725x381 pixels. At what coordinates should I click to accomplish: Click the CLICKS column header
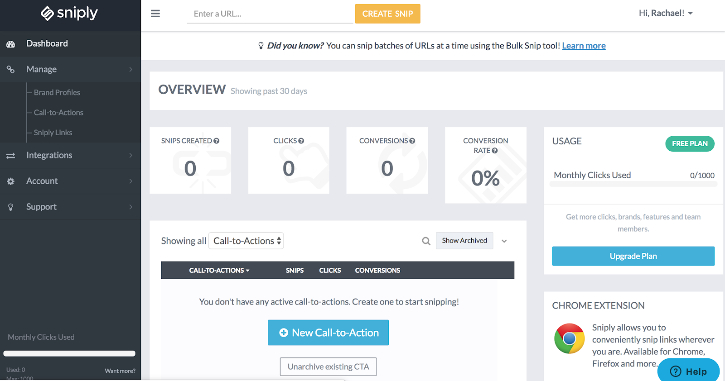click(330, 270)
